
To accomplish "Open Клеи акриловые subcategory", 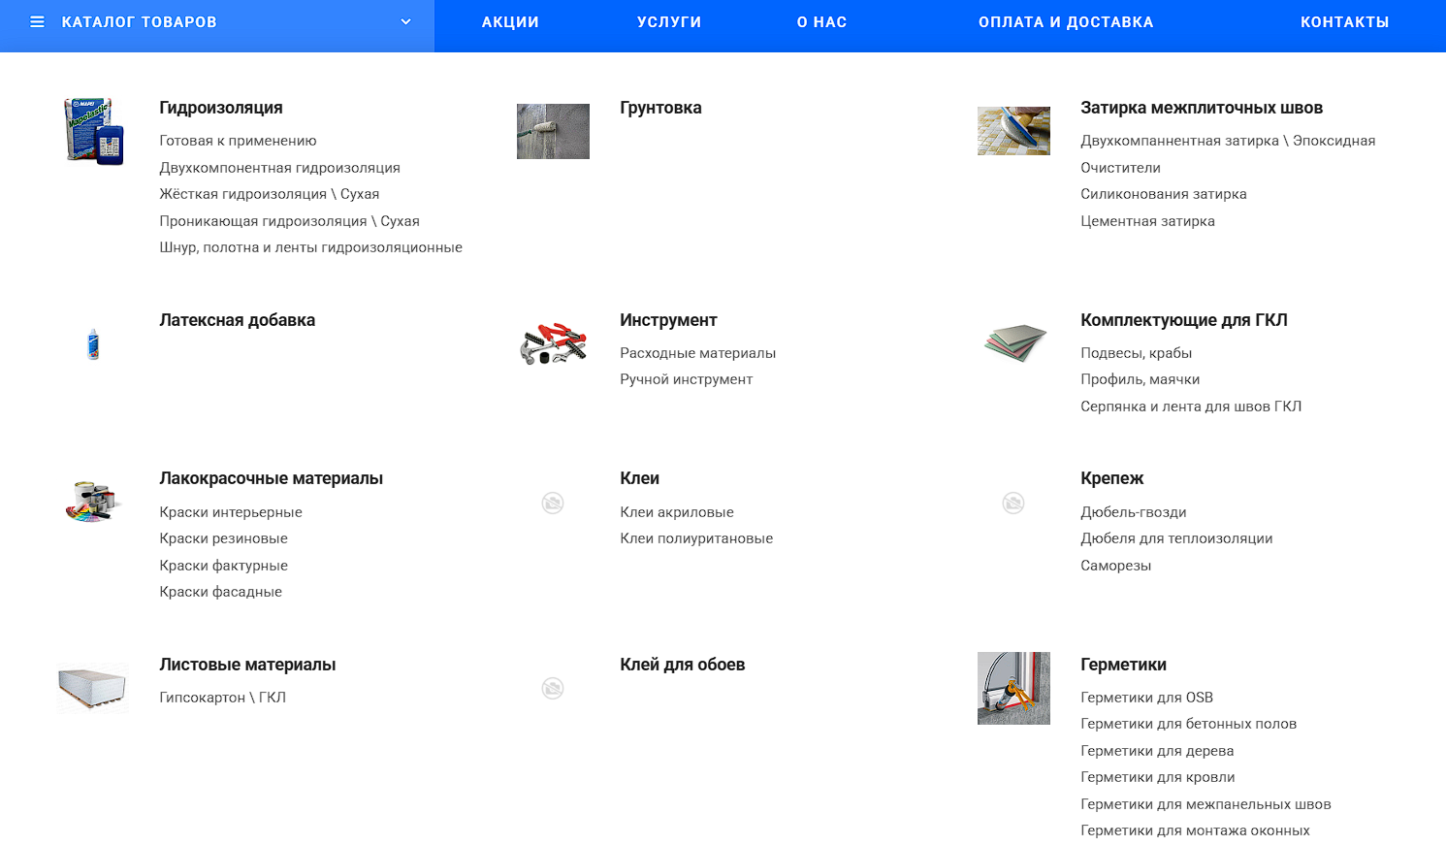I will click(x=677, y=512).
